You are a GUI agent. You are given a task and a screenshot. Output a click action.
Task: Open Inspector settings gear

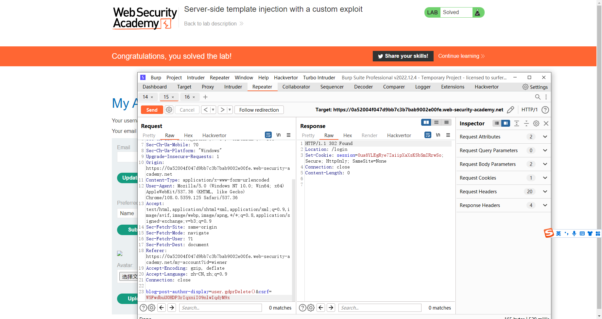click(x=536, y=123)
